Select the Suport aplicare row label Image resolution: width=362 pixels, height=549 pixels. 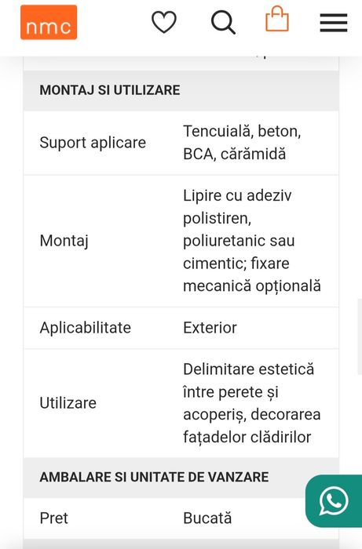pyautogui.click(x=93, y=143)
